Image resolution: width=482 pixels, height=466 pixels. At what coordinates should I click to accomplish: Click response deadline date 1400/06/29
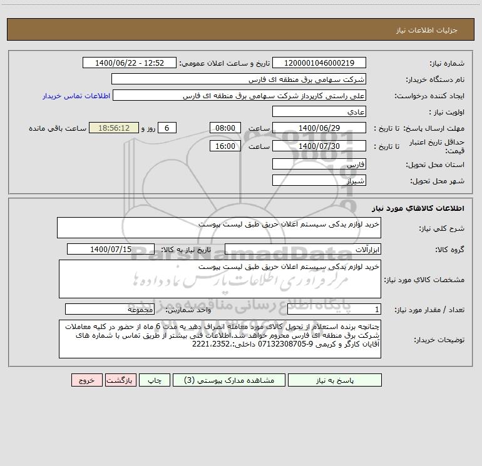click(x=319, y=128)
